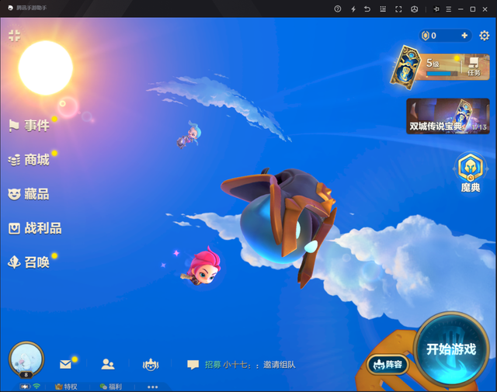Viewport: 497px width, 392px height.
Task: Open the 战利品 loot menu
Action: coord(35,228)
